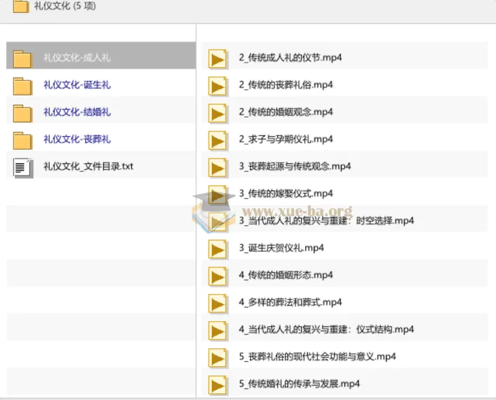Open the 礼仪文化-丧葬礼 folder link

tap(77, 139)
